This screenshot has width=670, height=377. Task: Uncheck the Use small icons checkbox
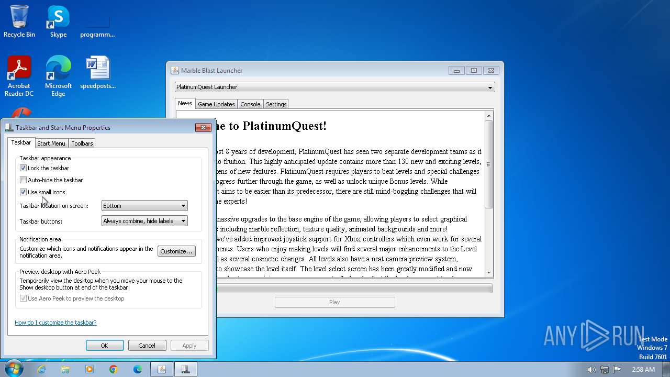point(23,192)
